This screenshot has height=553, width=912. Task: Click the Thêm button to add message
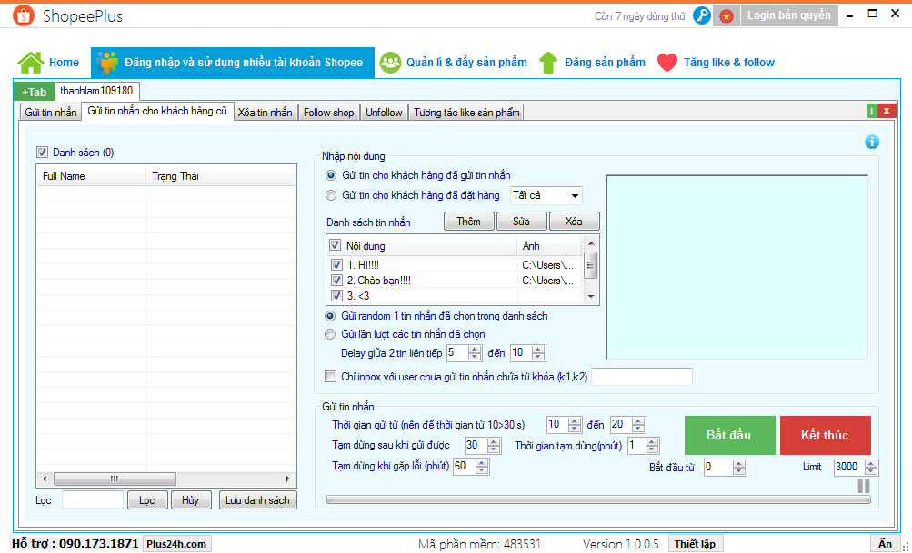468,222
